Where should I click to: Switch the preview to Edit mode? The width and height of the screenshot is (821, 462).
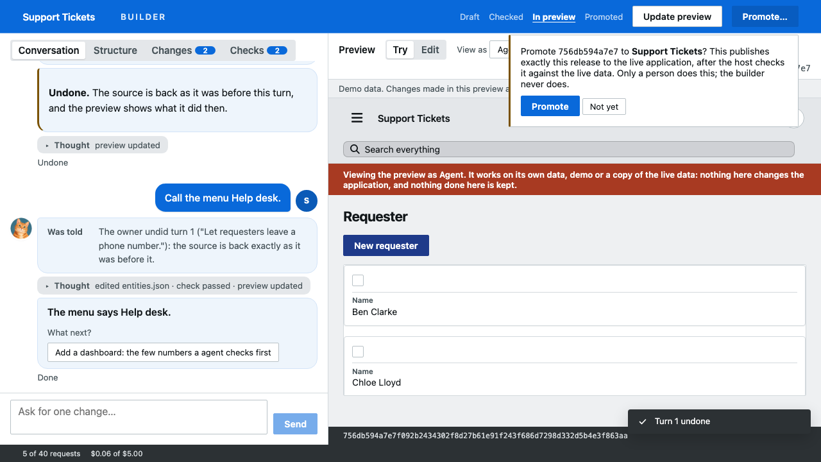pyautogui.click(x=430, y=50)
